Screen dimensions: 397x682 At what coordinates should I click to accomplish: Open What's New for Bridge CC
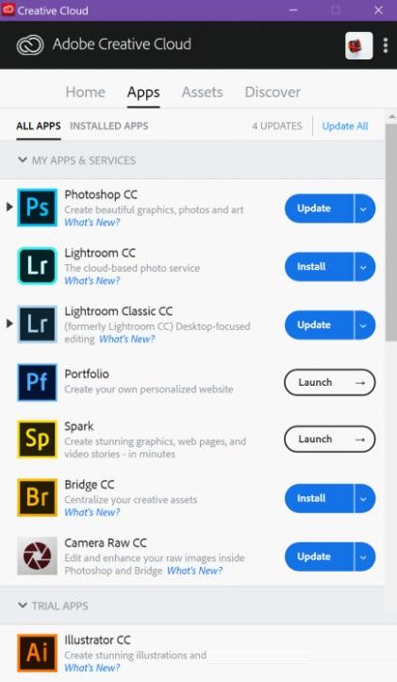pos(92,512)
